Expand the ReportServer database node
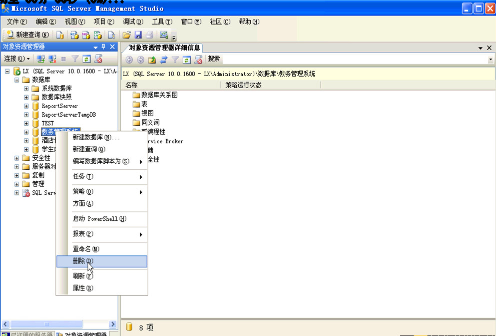The height and width of the screenshot is (336, 496). (26, 106)
